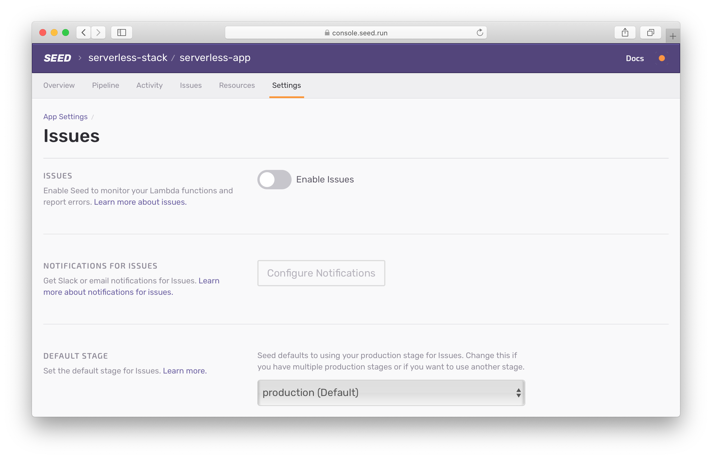Open the Resources tab
The width and height of the screenshot is (712, 459).
[x=237, y=85]
